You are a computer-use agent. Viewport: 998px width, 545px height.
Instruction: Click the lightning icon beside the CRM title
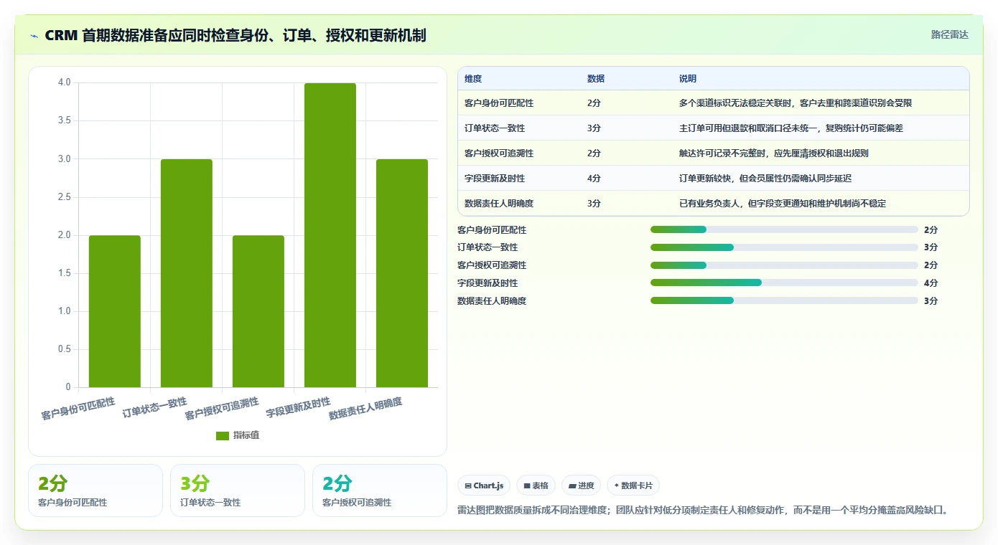34,36
